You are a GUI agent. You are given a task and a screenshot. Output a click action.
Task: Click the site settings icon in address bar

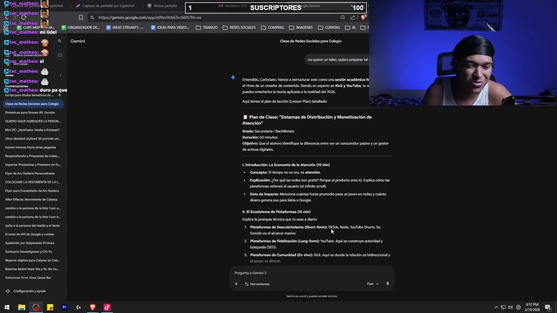(92, 17)
